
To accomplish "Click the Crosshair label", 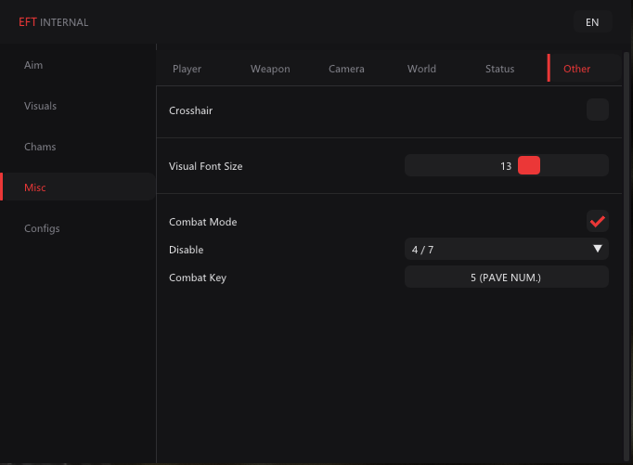I will [x=190, y=110].
